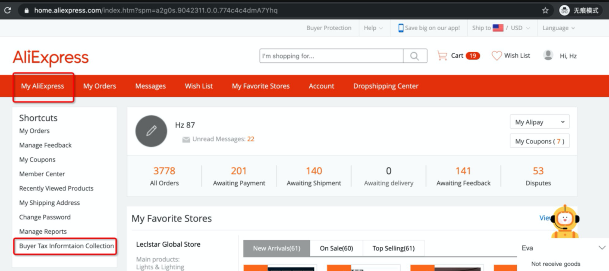Open the Dropshipping Center menu item
The image size is (609, 271).
(386, 86)
